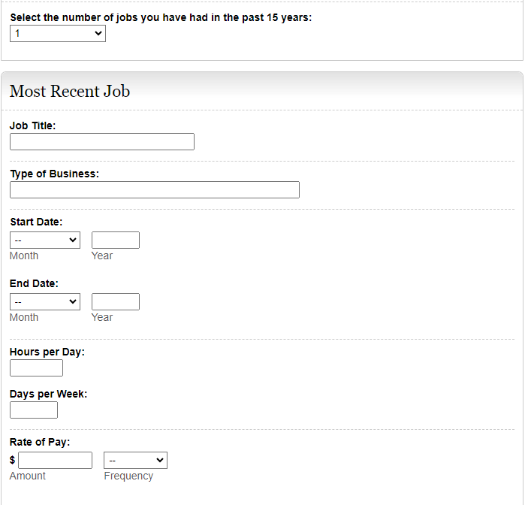
Task: Click the "End Date:" label text
Action: (x=34, y=283)
